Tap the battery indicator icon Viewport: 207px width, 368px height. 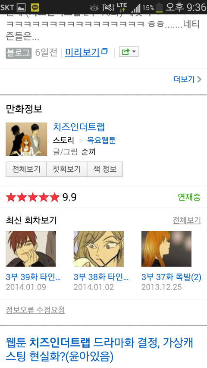coord(159,7)
